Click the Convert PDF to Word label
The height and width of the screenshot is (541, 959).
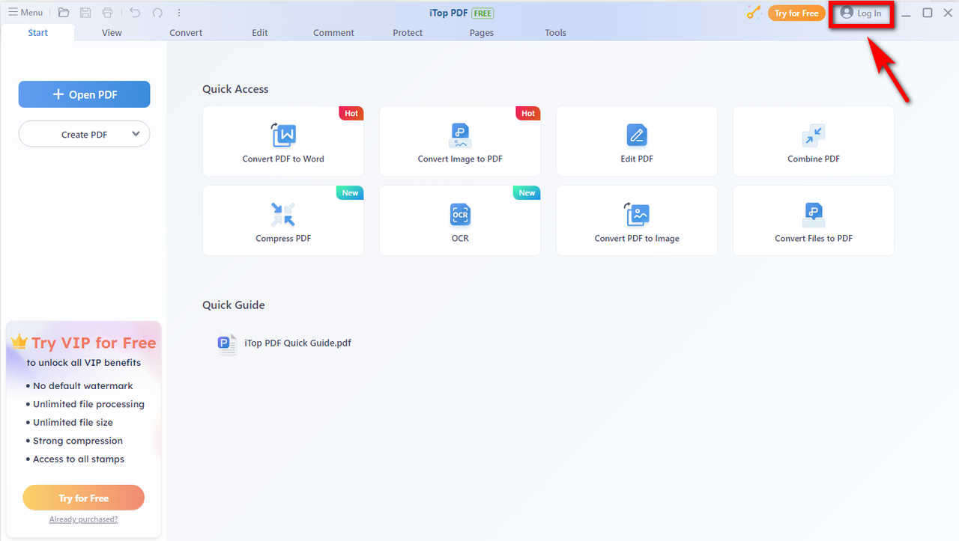[283, 159]
